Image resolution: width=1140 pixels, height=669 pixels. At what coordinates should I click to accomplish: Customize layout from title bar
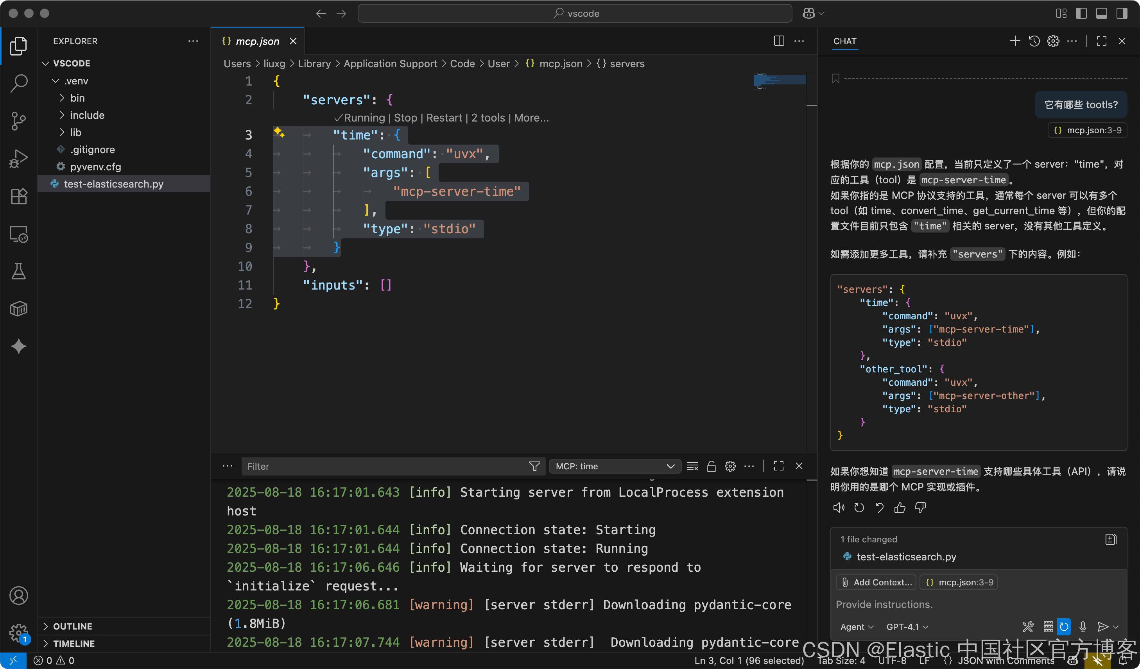click(1061, 14)
